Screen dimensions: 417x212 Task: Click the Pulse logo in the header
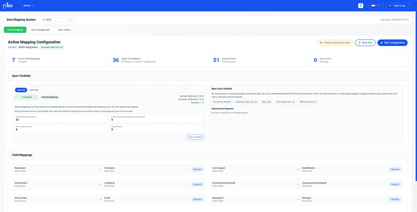[x=8, y=6]
